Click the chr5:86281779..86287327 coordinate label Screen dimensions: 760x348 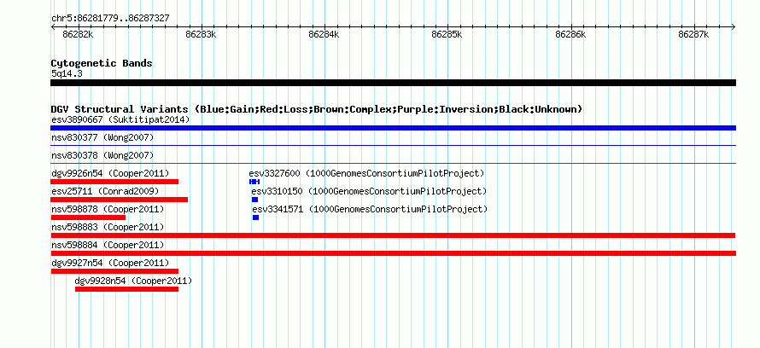[110, 19]
